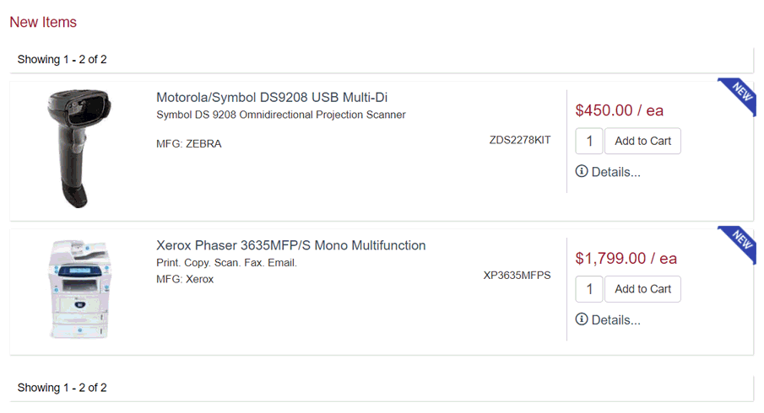Click the info icon beside Motorola Details

pos(582,171)
